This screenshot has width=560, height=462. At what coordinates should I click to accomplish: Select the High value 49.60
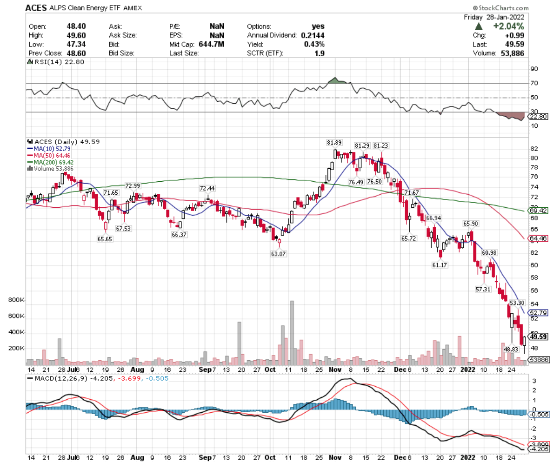point(75,35)
